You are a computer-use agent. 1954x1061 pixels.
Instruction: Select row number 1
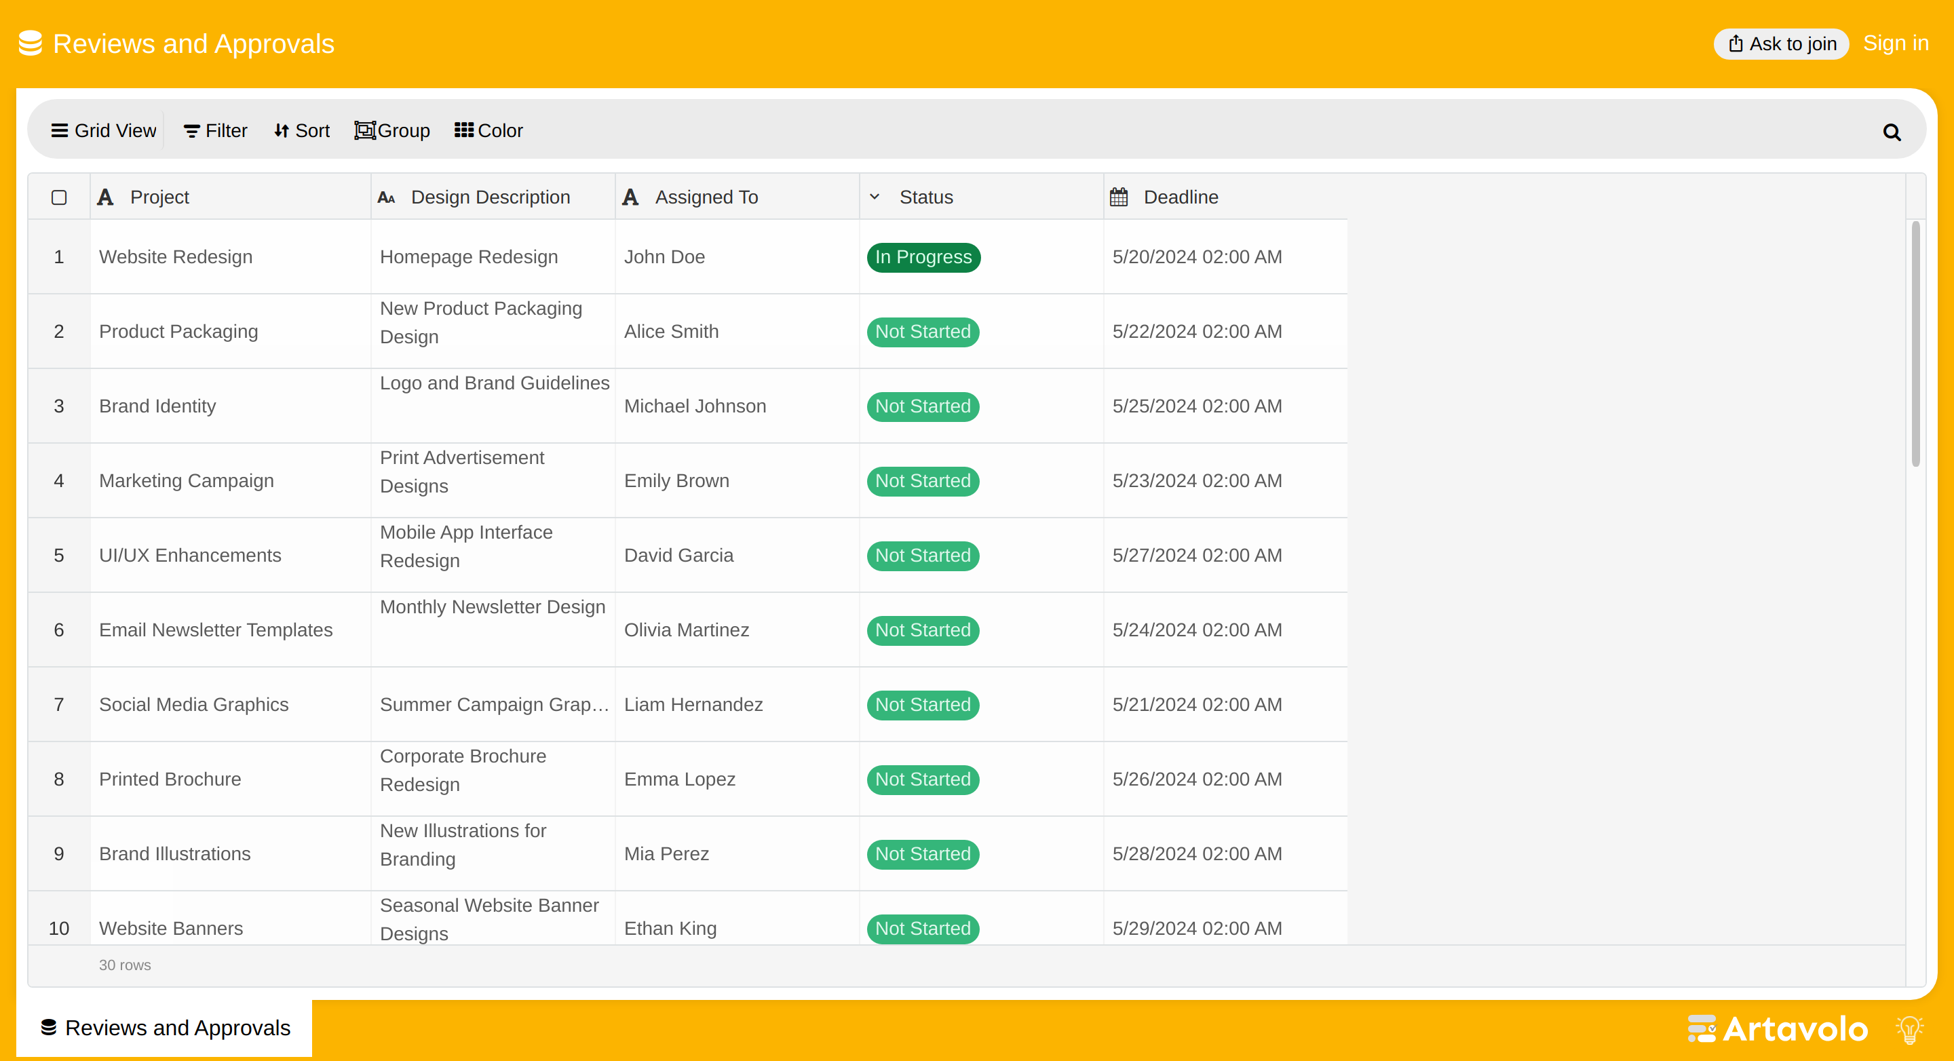tap(59, 257)
